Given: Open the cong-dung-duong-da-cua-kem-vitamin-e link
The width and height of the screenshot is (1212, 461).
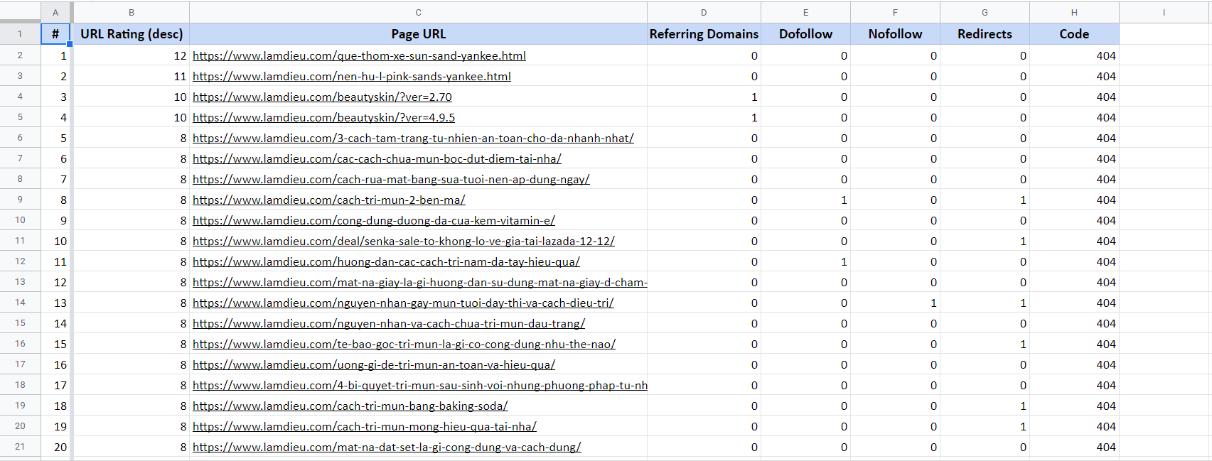Looking at the screenshot, I should [x=374, y=220].
